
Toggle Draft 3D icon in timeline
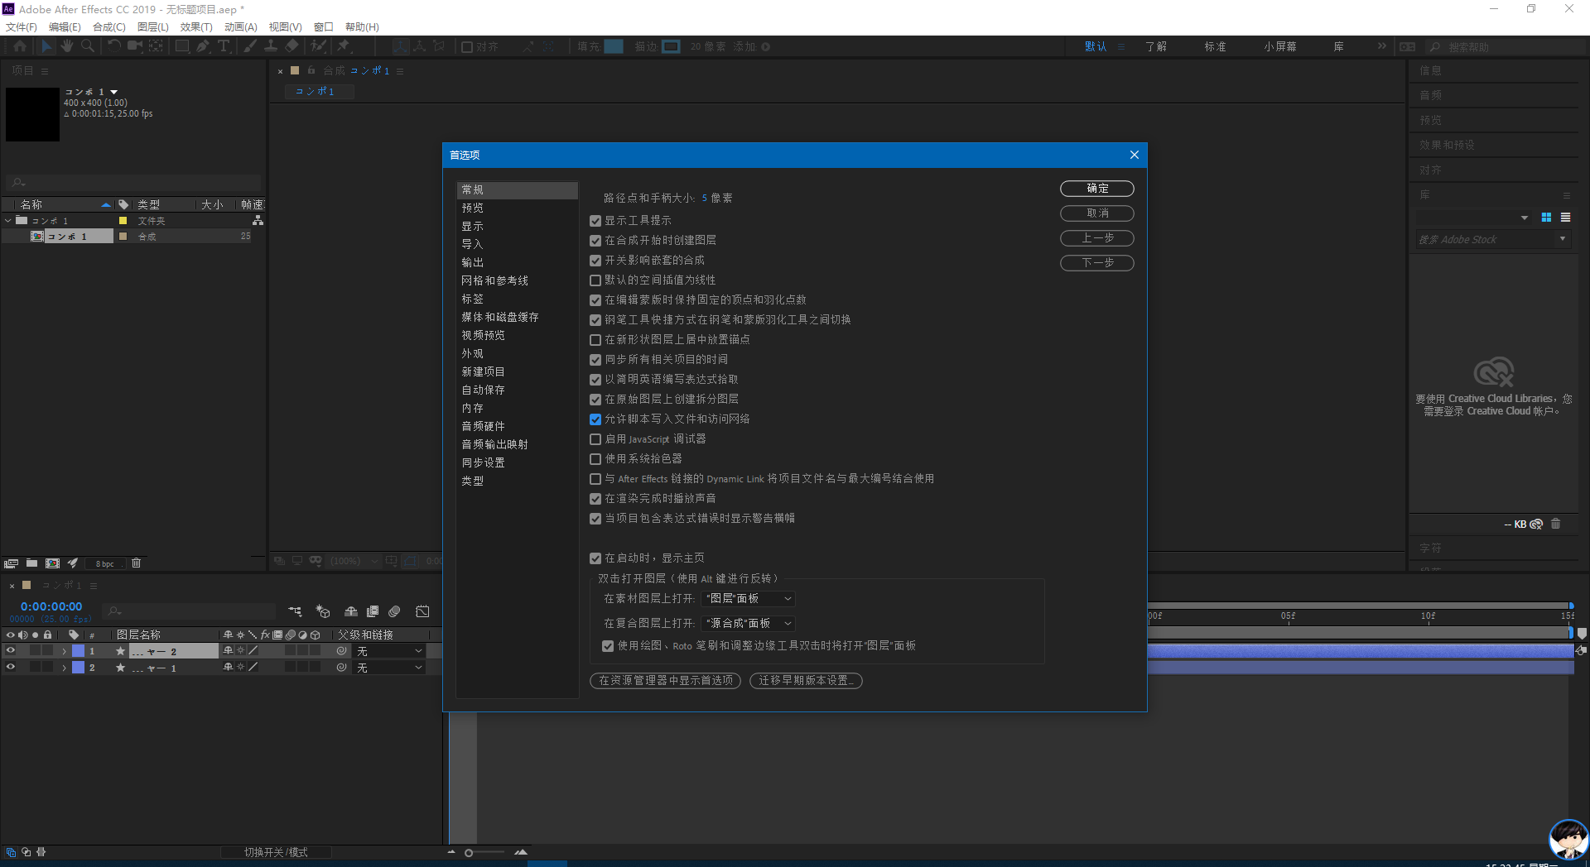pos(323,611)
